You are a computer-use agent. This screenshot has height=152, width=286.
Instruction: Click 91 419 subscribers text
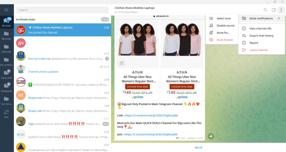[126, 12]
